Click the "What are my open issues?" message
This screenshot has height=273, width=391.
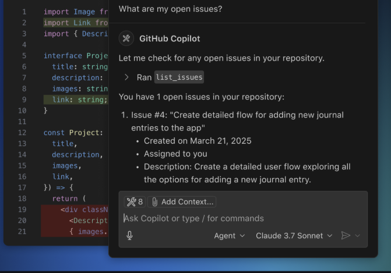click(x=170, y=9)
